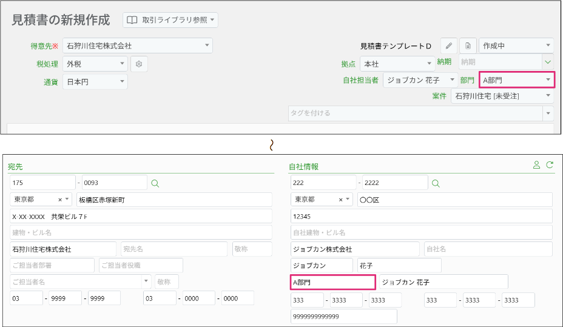Click 宛先 company name field 石狩川住宅株式会社

coord(63,249)
